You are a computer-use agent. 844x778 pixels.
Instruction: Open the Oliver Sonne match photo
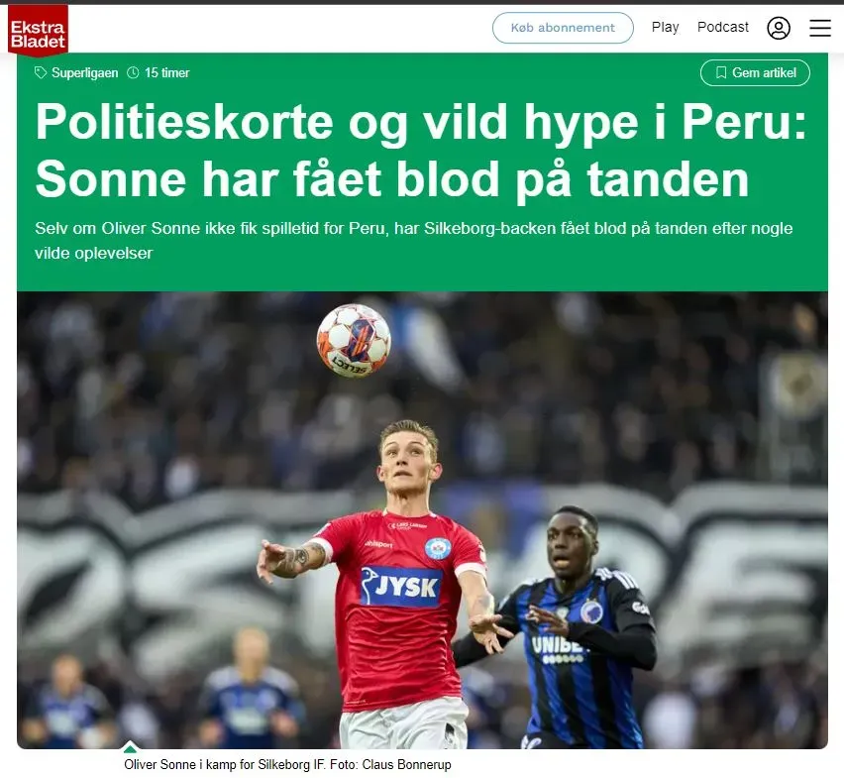coord(423,520)
